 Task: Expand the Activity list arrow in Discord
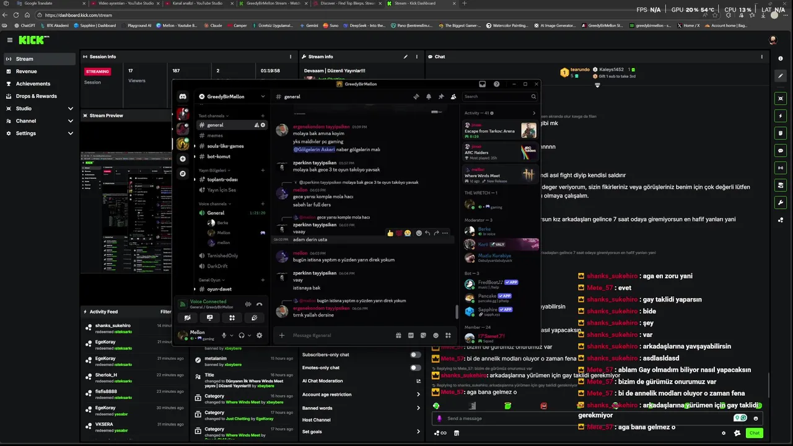tap(534, 113)
